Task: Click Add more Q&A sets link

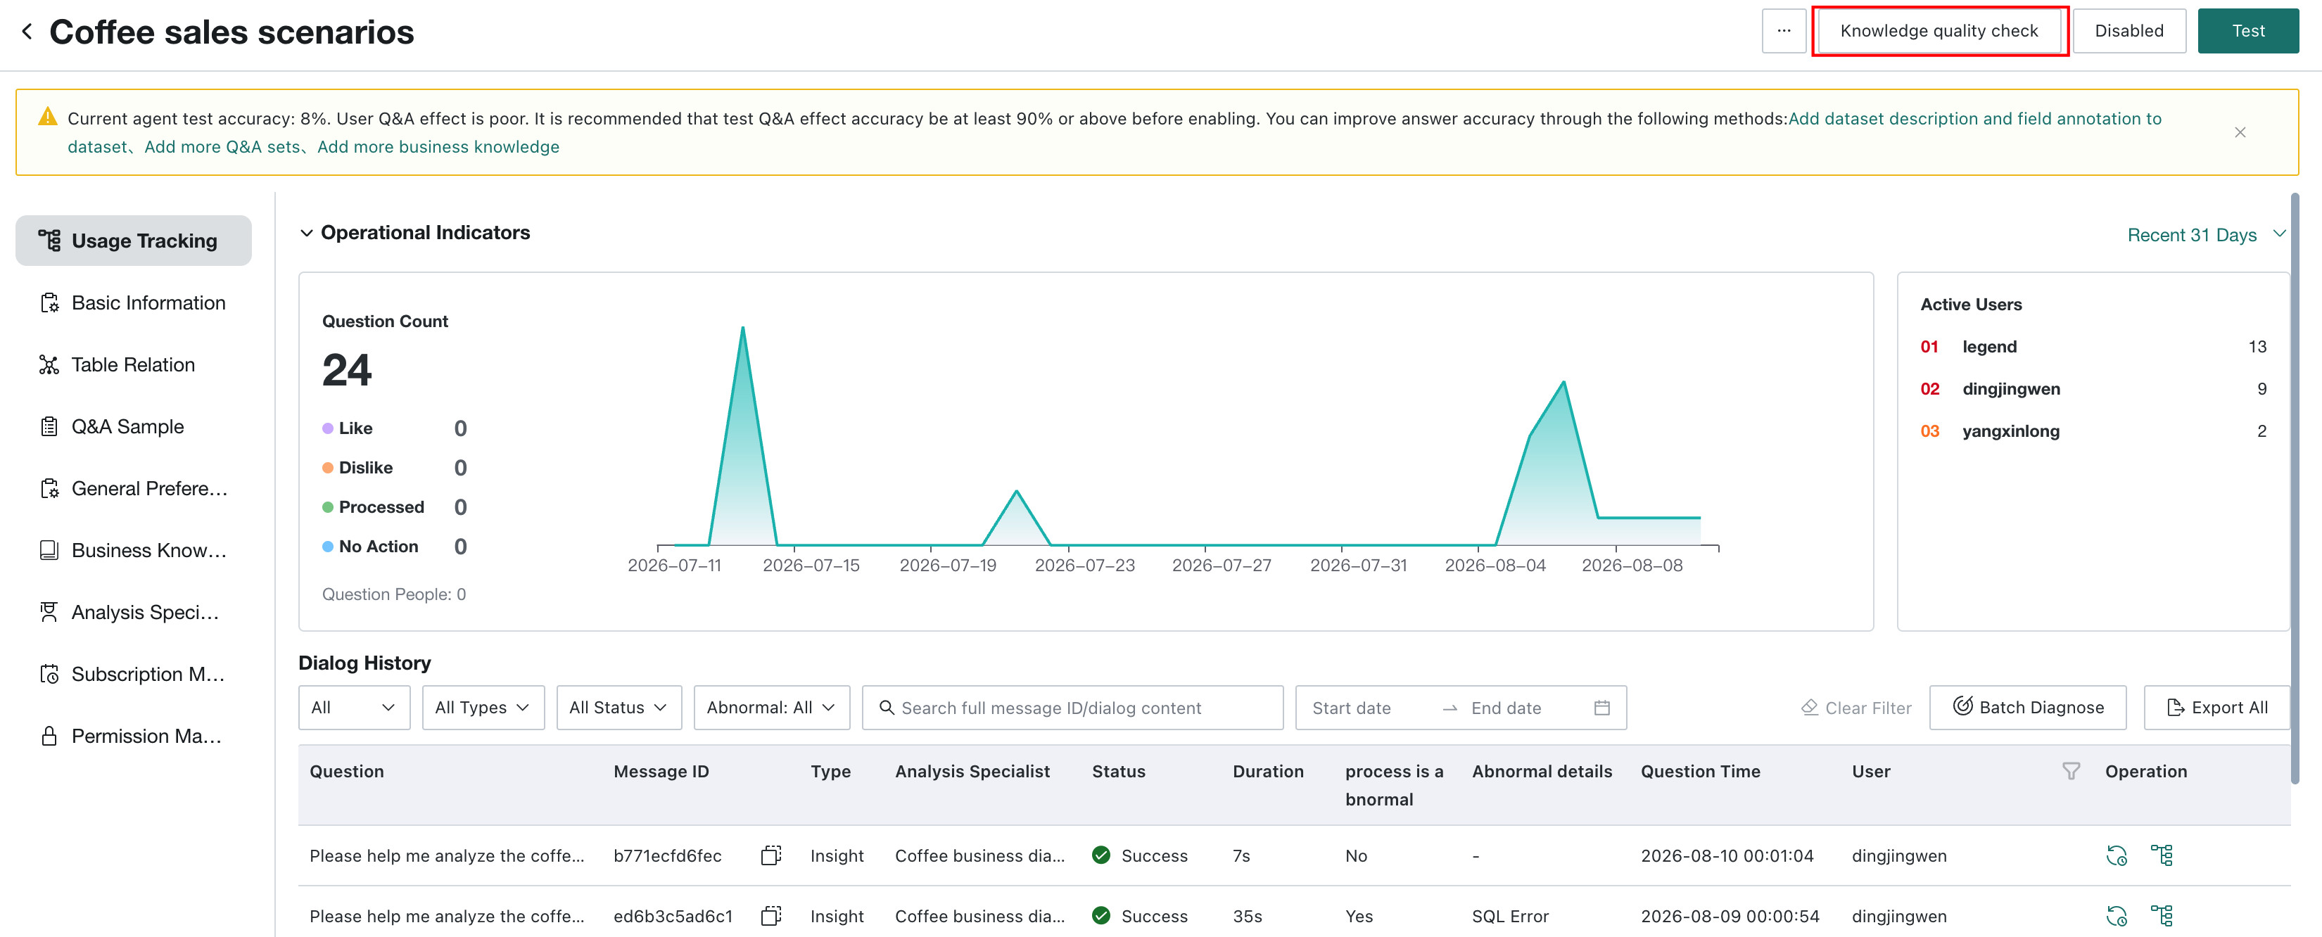Action: (222, 147)
